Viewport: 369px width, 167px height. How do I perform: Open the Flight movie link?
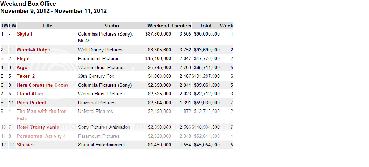pos(23,58)
